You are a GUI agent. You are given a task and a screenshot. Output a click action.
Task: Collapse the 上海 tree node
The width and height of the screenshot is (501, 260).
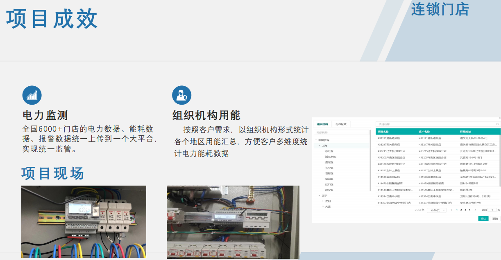(320, 146)
